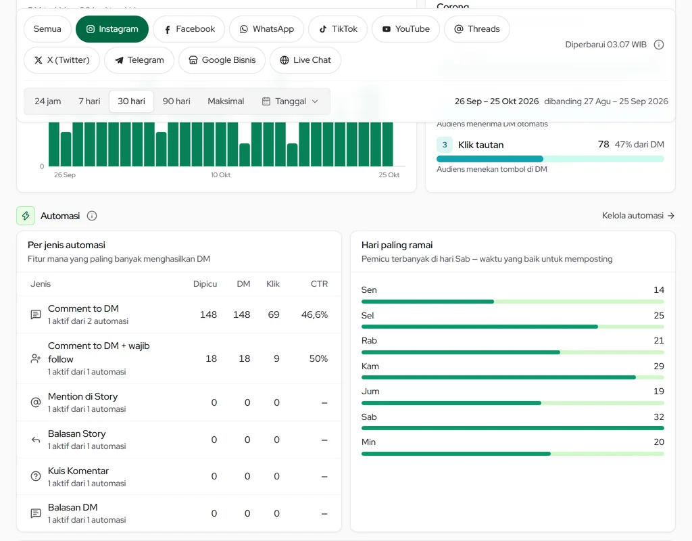This screenshot has width=692, height=541.
Task: Open the Automasi info tooltip icon
Action: tap(92, 216)
